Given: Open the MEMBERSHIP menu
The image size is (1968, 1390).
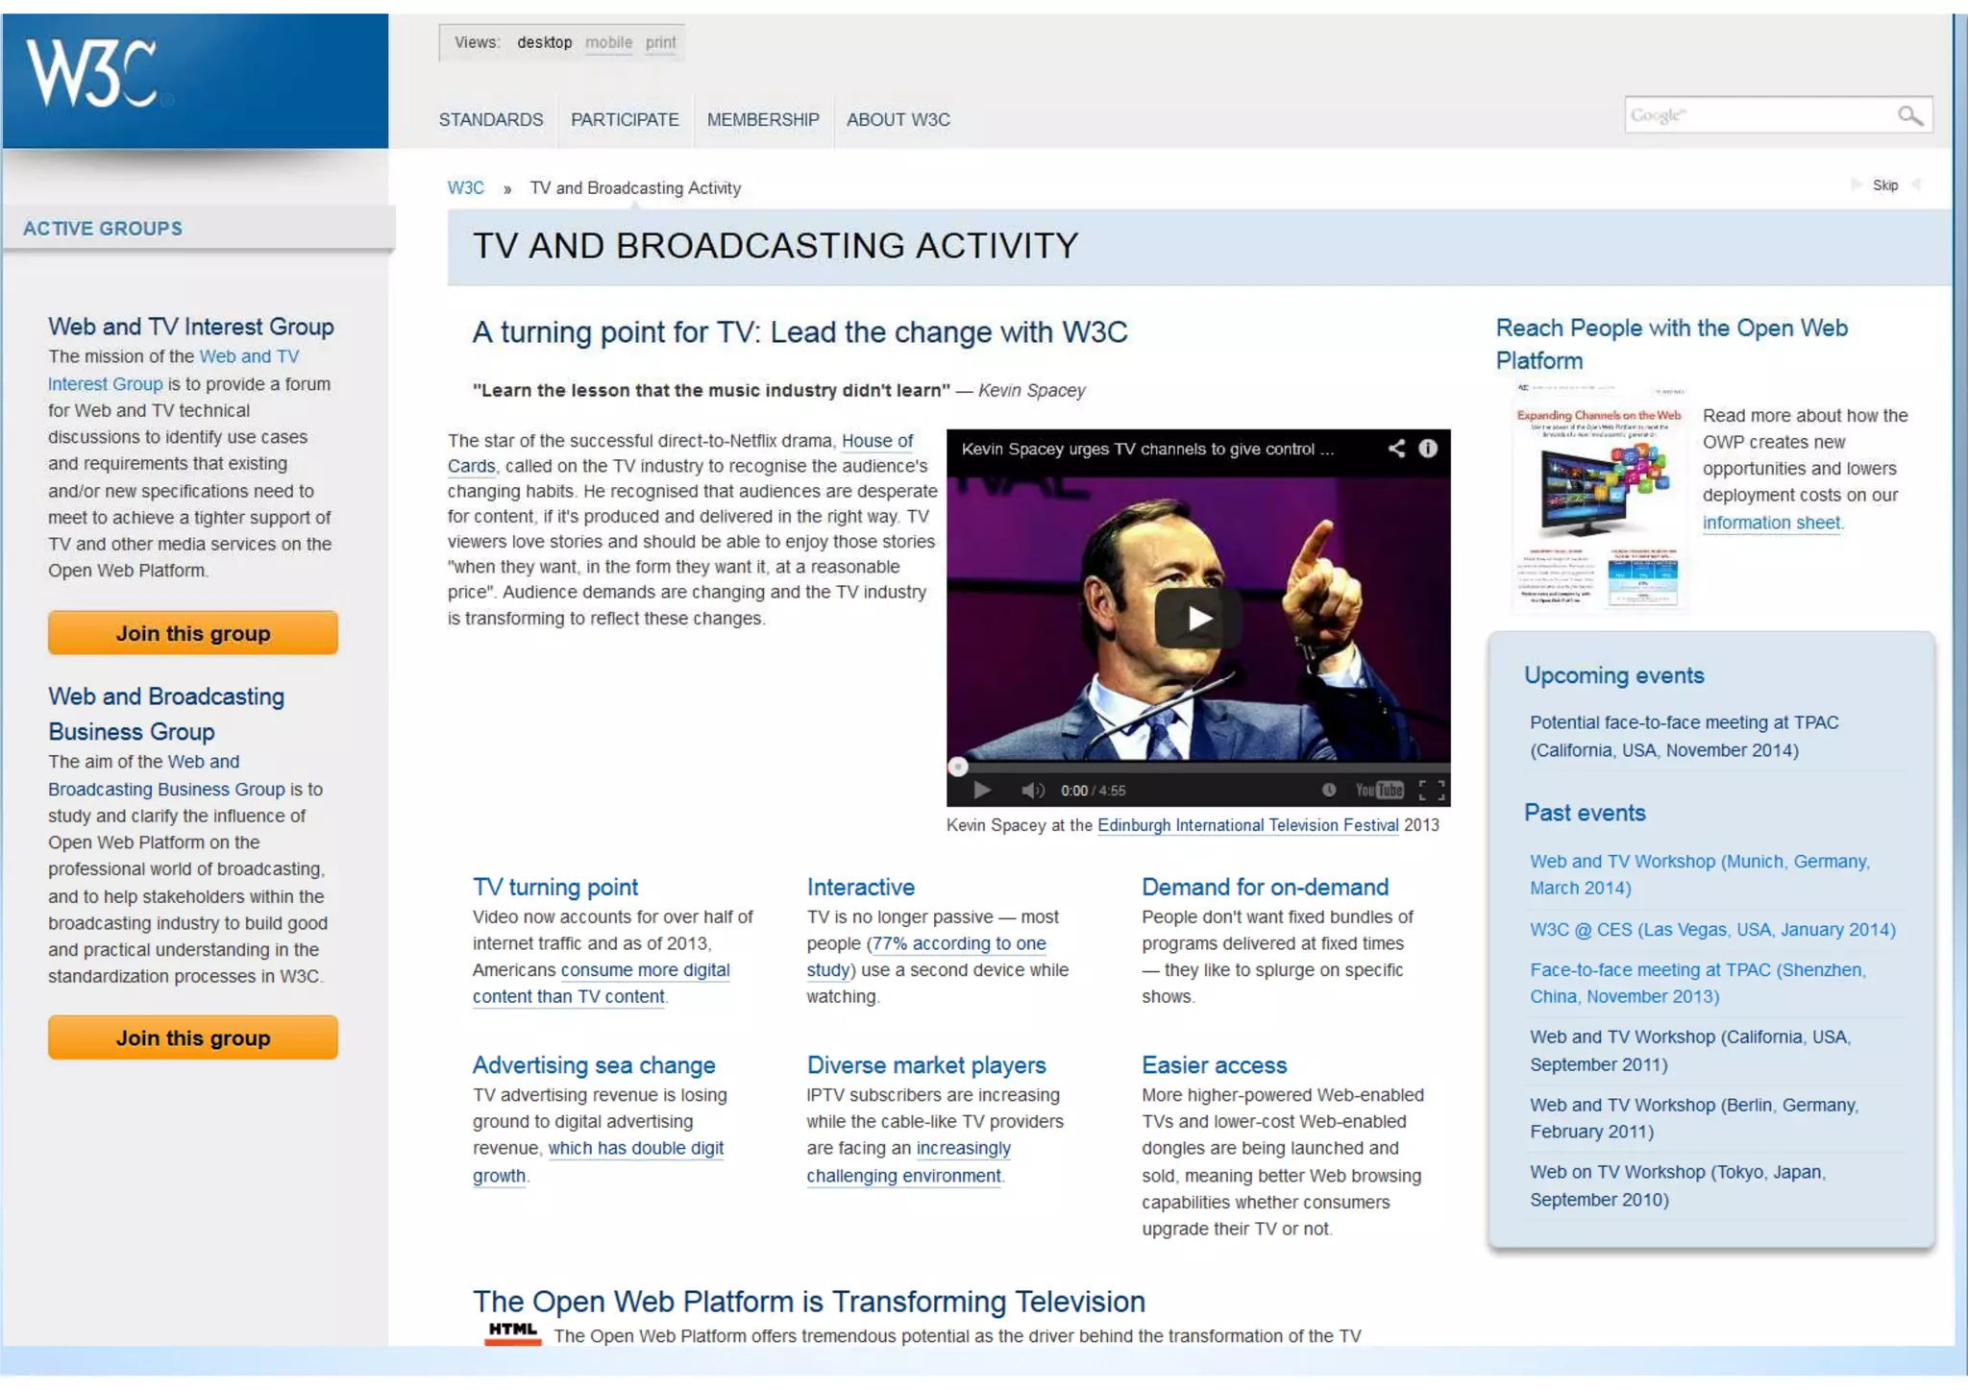Looking at the screenshot, I should tap(763, 120).
